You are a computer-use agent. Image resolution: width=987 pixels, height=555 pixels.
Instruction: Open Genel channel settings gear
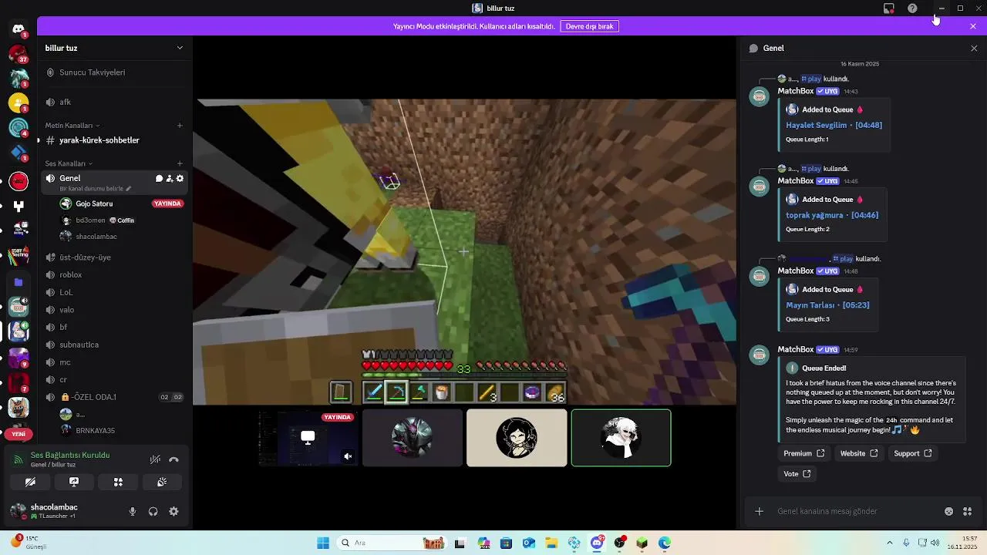point(180,178)
